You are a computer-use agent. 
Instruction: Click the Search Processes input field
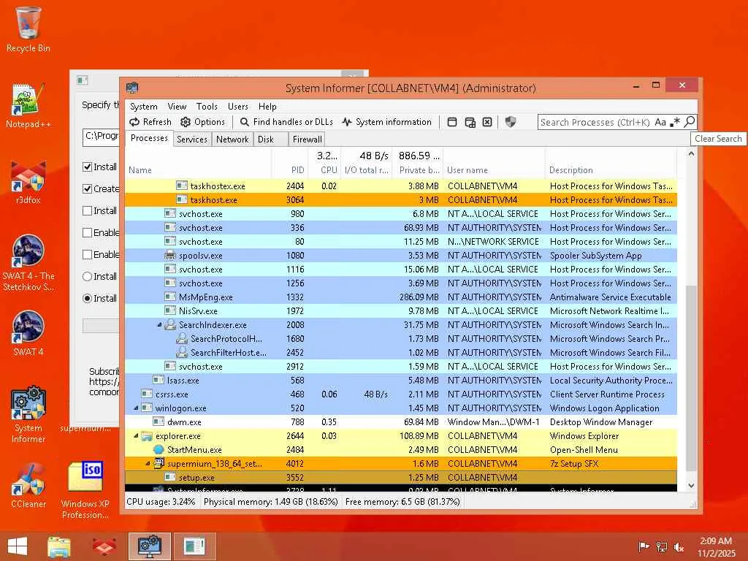tap(595, 122)
